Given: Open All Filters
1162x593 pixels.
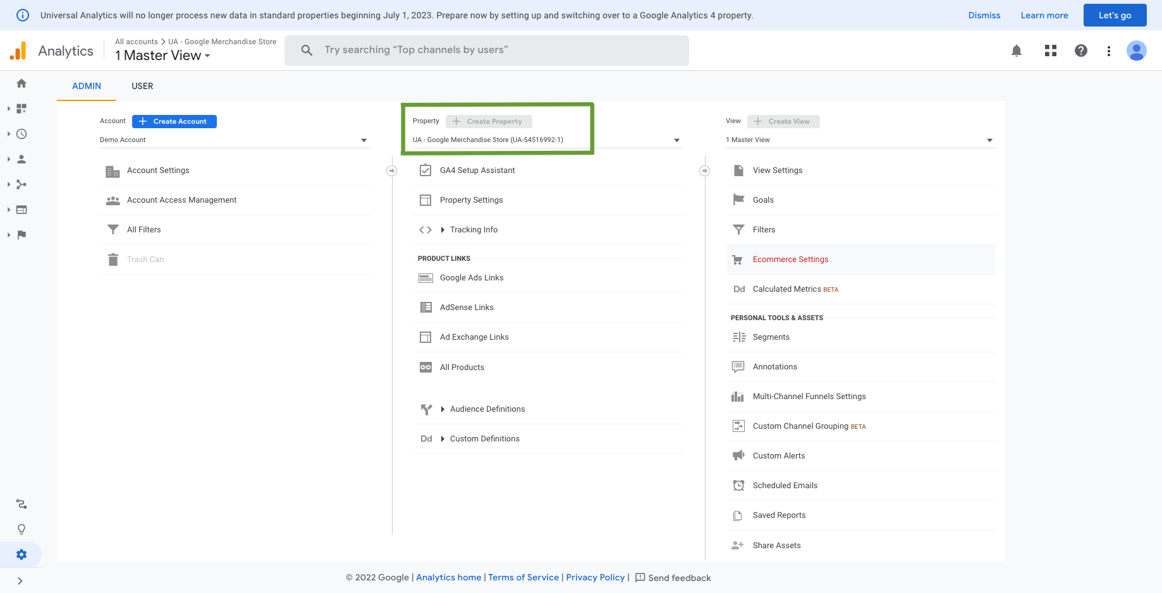Looking at the screenshot, I should [144, 230].
